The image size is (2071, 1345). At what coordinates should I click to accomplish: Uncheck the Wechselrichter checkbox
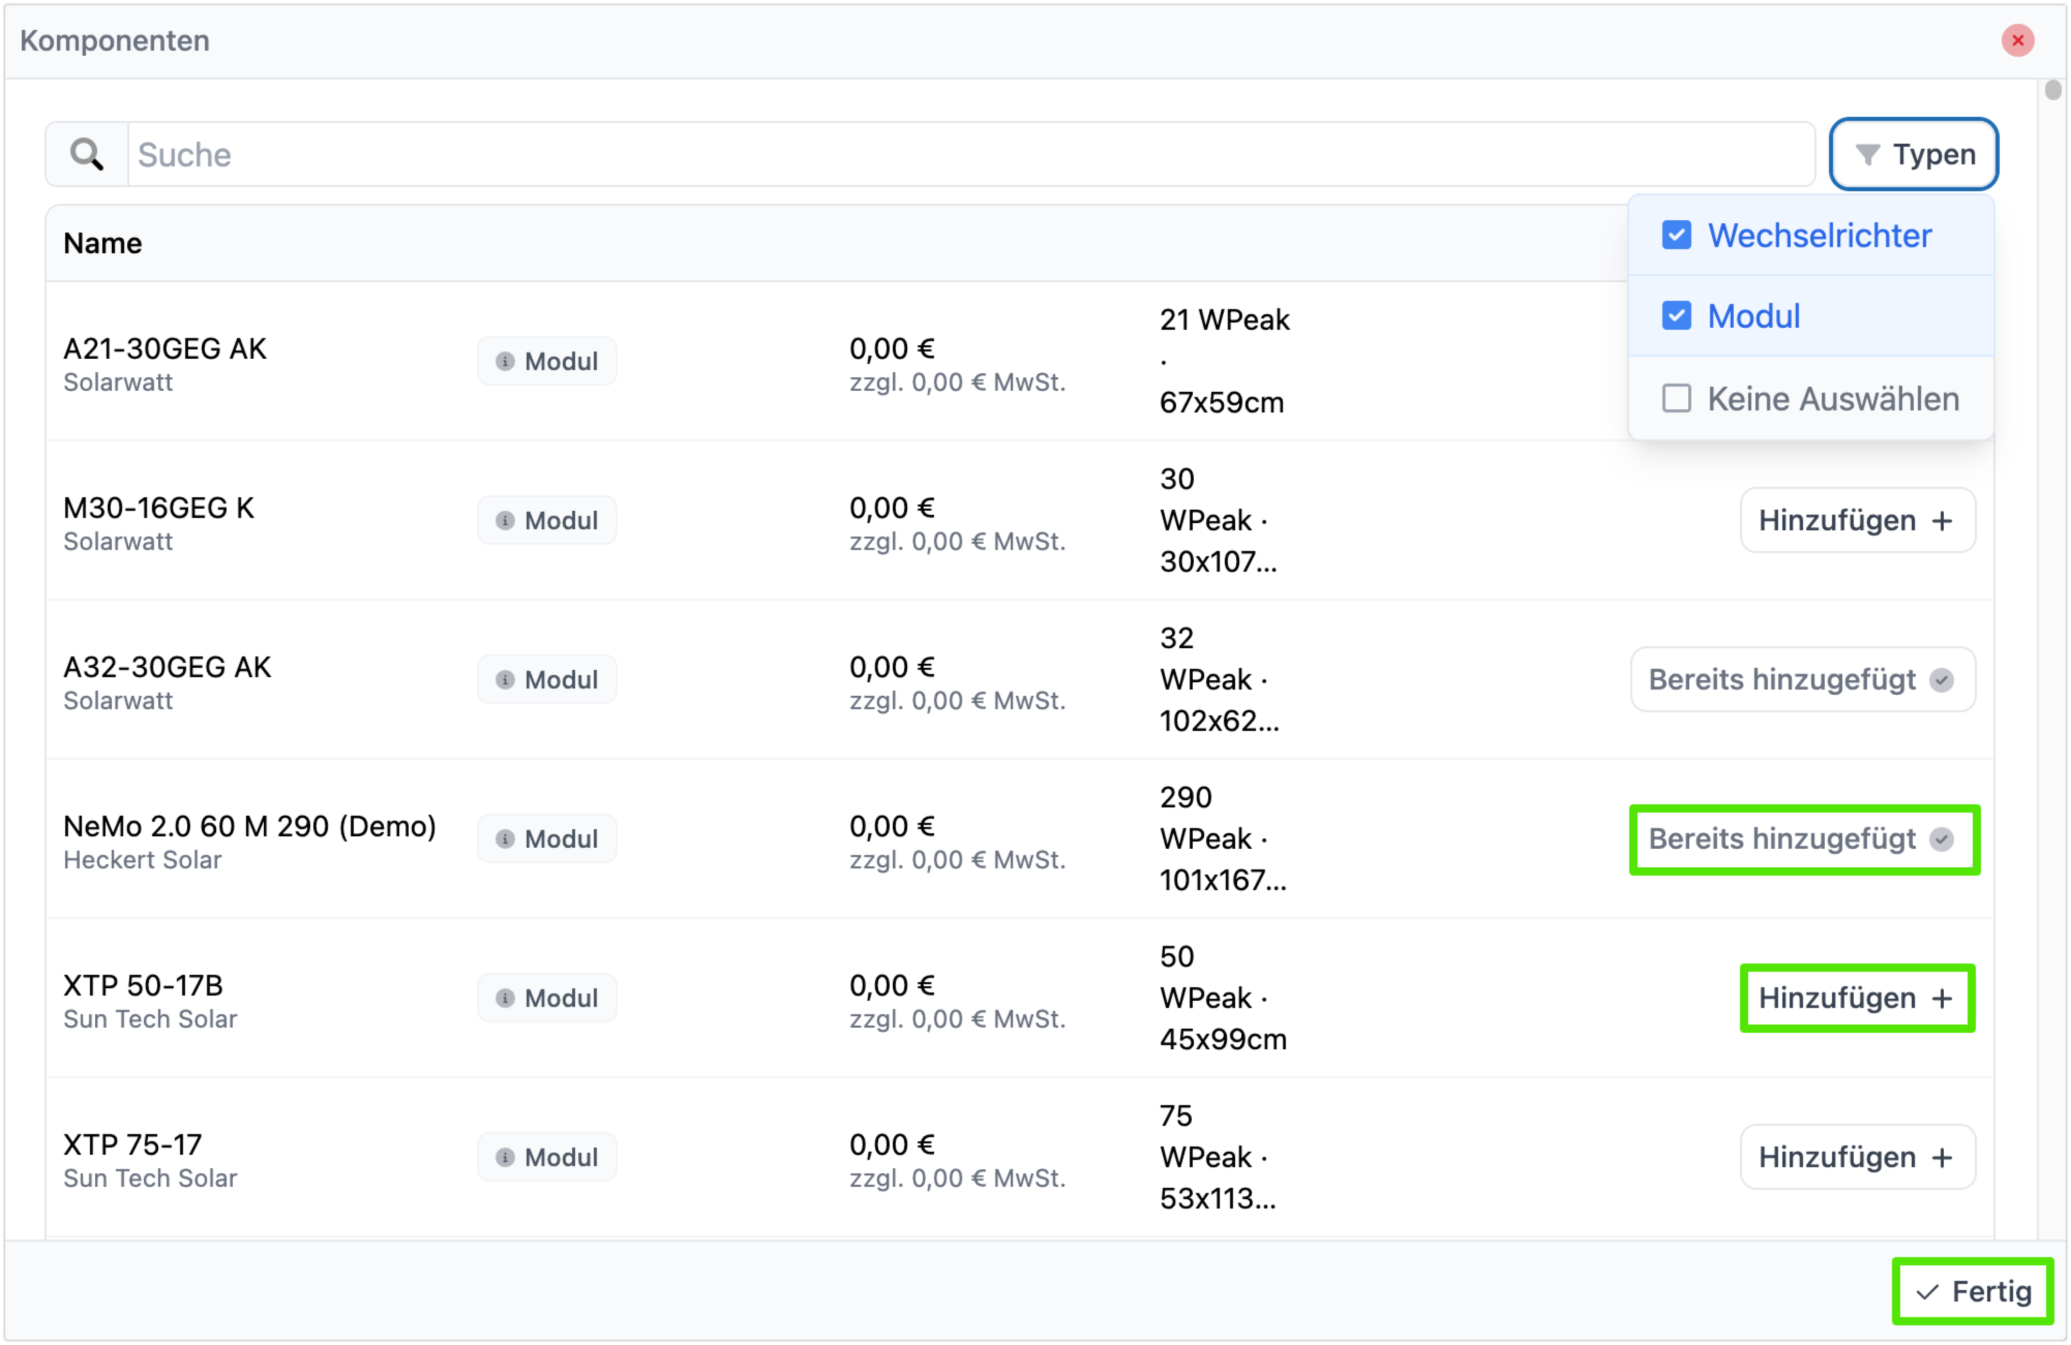[x=1676, y=235]
